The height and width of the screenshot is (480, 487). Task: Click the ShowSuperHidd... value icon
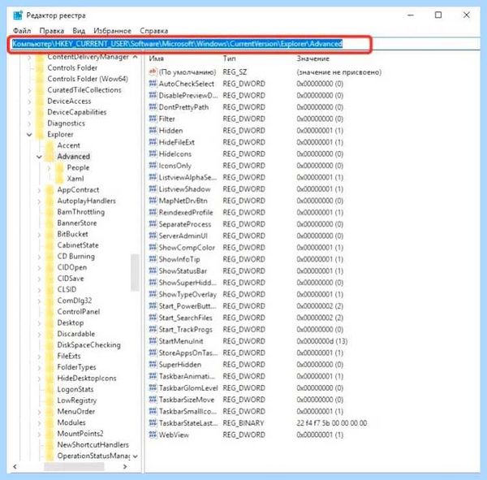point(153,283)
